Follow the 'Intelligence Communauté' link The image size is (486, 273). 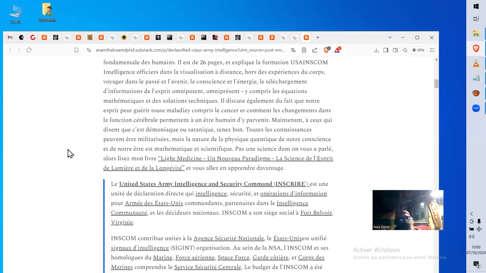pyautogui.click(x=210, y=208)
